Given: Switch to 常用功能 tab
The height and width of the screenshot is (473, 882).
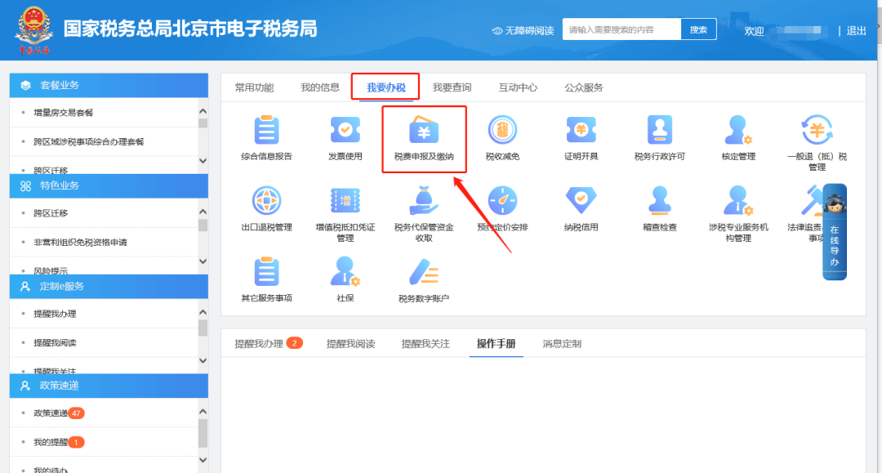Looking at the screenshot, I should tap(254, 87).
